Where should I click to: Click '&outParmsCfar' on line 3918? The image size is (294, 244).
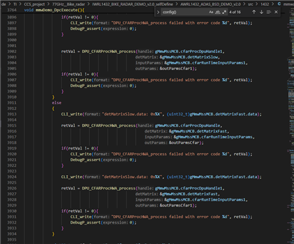185,142
